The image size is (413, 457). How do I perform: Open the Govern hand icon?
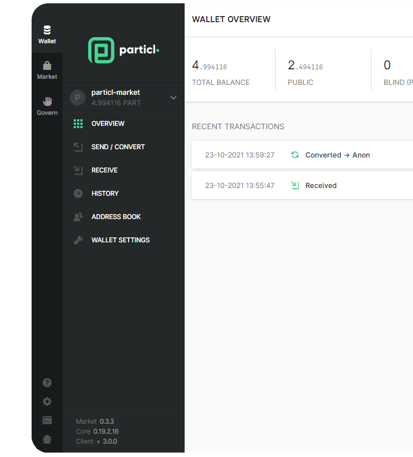tap(47, 101)
